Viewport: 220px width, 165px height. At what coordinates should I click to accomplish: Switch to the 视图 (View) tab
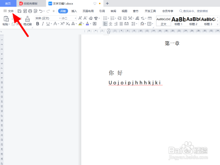125,11
